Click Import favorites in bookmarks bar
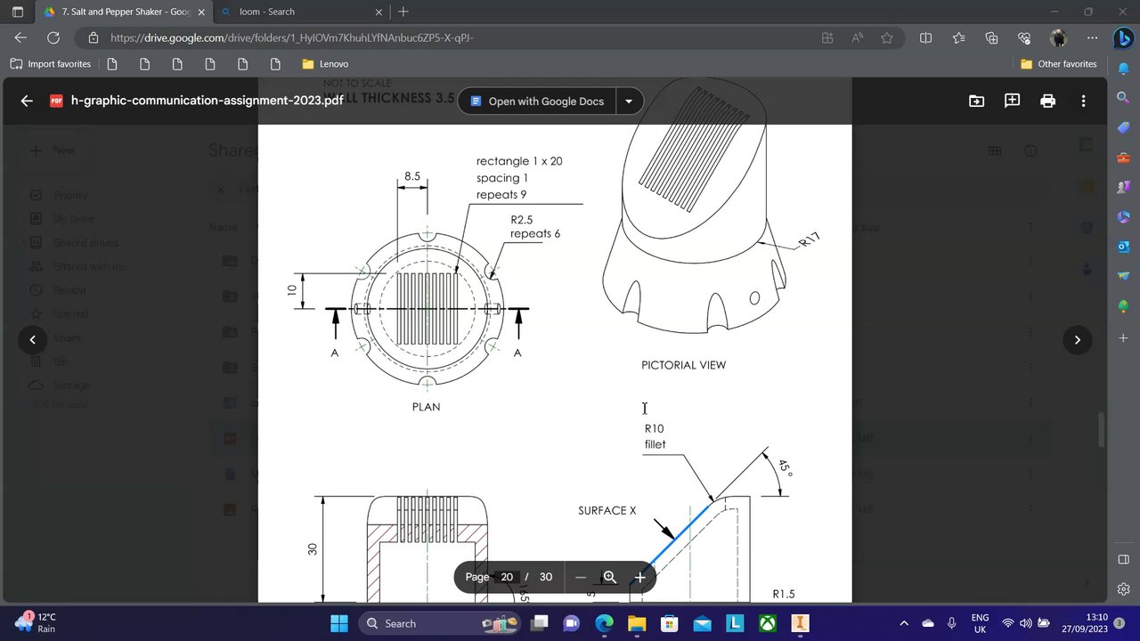This screenshot has width=1140, height=641. click(x=51, y=64)
